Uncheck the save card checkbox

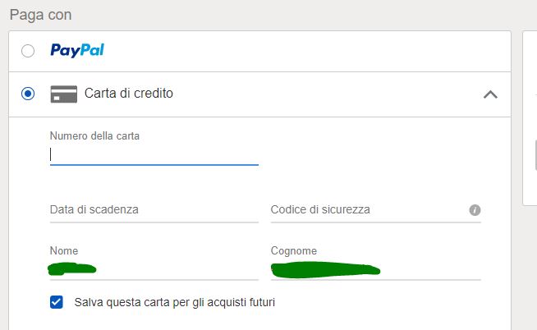click(x=57, y=302)
